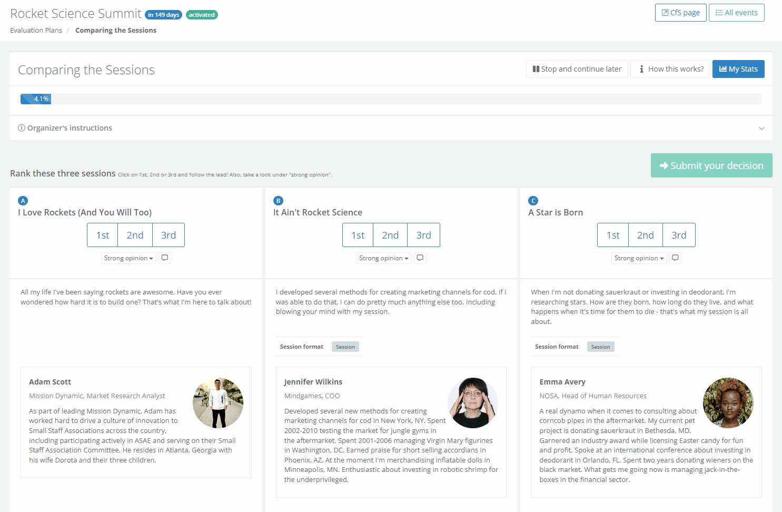Click comment icon under A Star is Born
782x512 pixels.
pyautogui.click(x=675, y=258)
